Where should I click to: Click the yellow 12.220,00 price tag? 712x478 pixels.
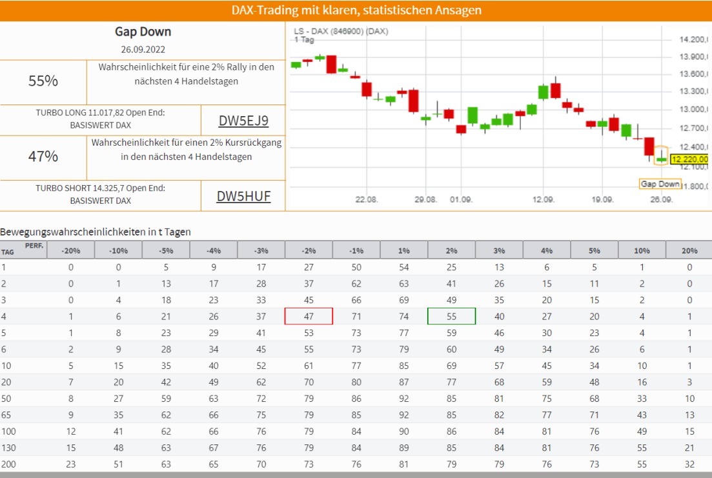(689, 159)
